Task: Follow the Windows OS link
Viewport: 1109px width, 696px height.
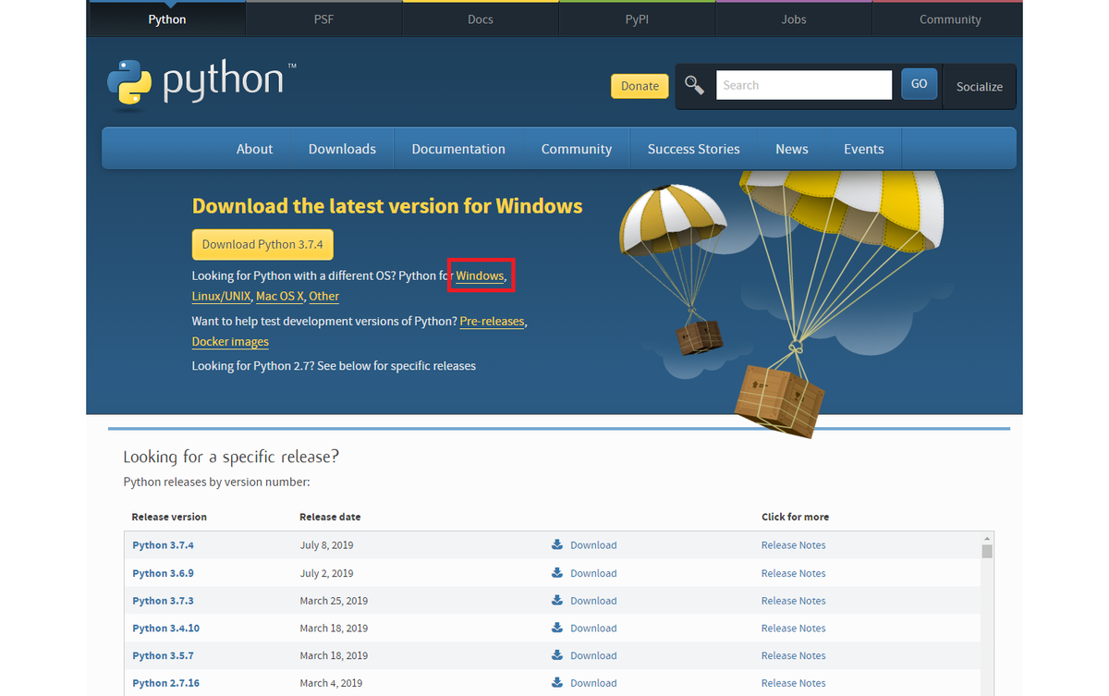Action: pos(480,275)
